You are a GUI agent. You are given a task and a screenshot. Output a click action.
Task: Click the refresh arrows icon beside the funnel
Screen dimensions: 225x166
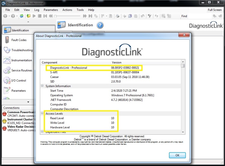[x=156, y=16]
